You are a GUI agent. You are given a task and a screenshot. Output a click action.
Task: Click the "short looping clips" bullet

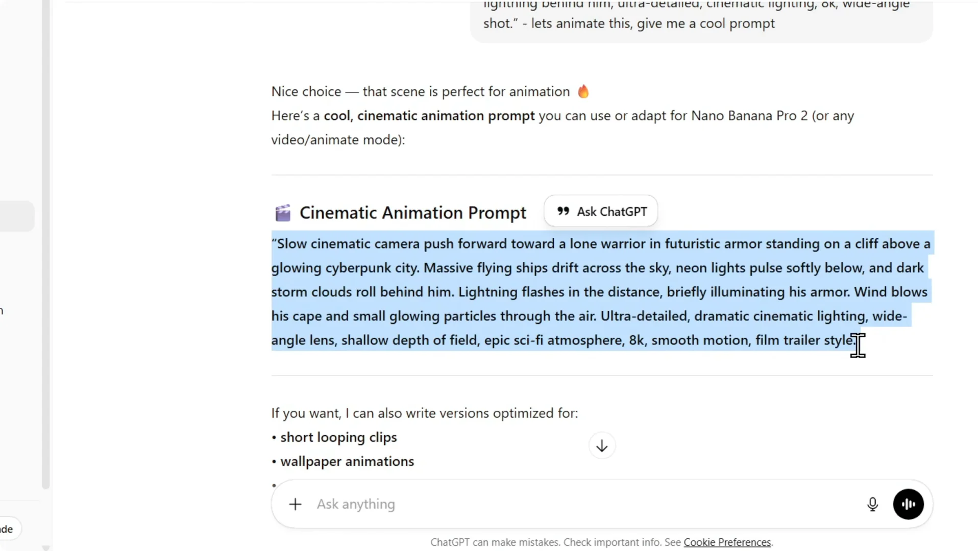point(338,437)
